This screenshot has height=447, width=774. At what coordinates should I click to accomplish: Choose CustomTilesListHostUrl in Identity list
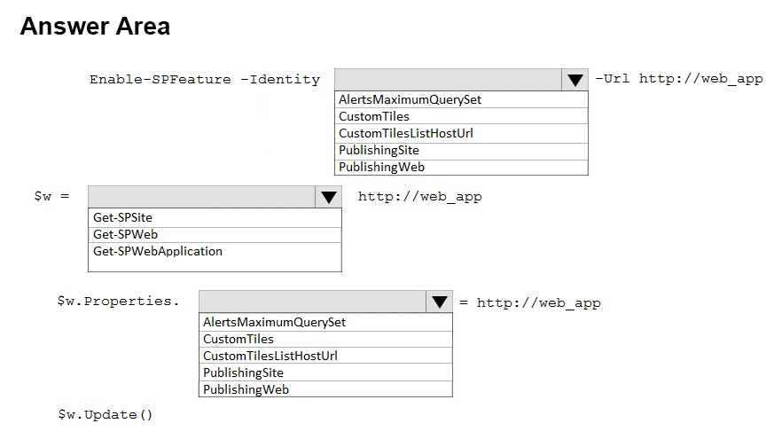[406, 133]
